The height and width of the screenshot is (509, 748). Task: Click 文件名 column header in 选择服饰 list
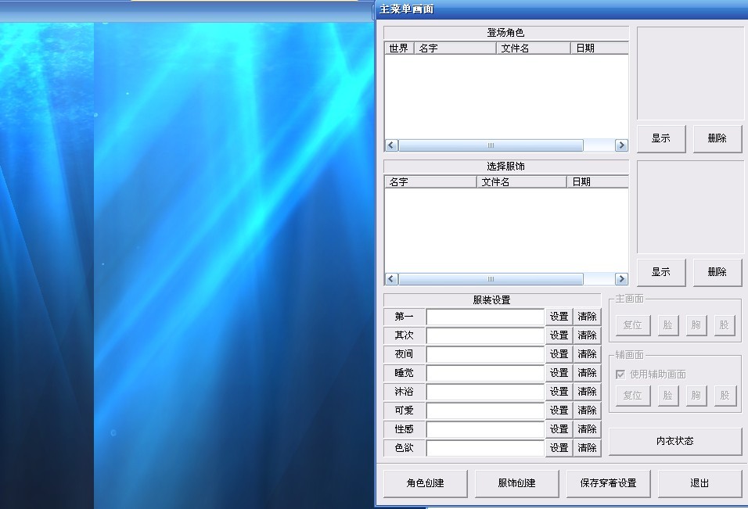[520, 182]
